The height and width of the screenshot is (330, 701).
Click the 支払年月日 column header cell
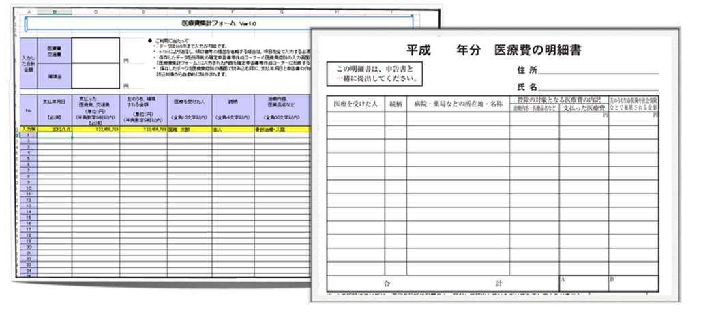(55, 110)
